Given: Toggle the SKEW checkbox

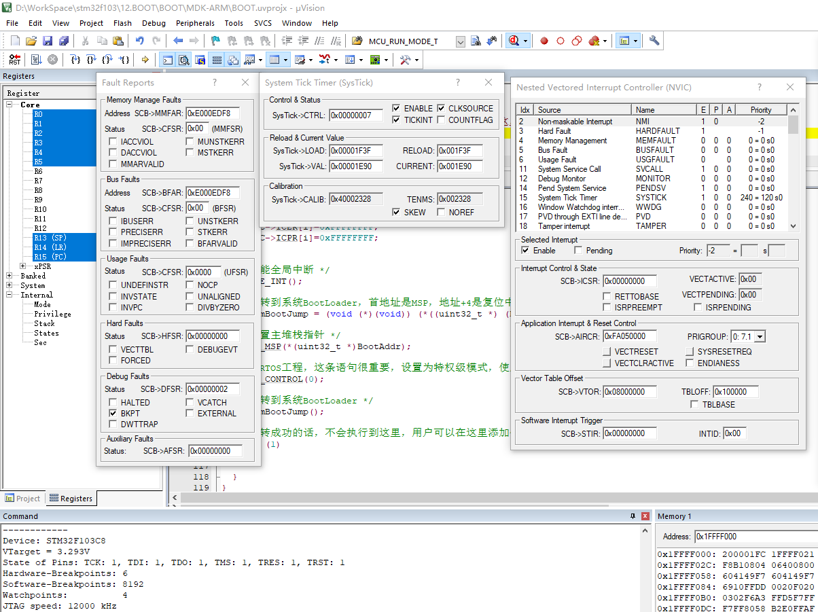Looking at the screenshot, I should point(397,212).
